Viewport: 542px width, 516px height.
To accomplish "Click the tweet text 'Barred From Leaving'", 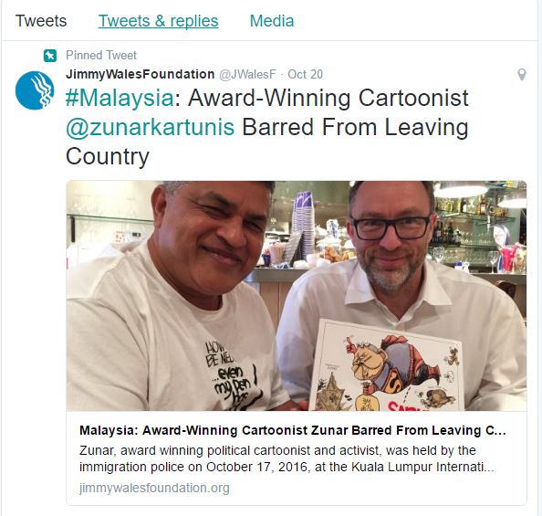I will pos(355,127).
